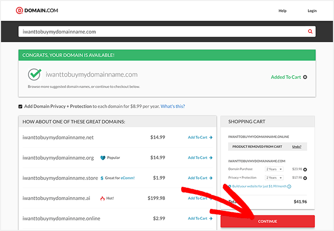
Task: Remove Privacy + Protection from cart
Action: [305, 178]
